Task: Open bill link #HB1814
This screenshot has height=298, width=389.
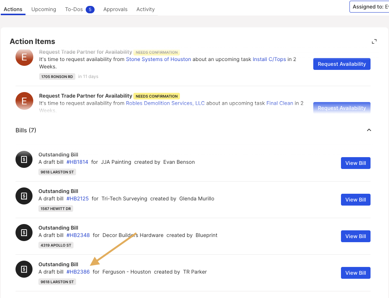Action: pos(77,162)
